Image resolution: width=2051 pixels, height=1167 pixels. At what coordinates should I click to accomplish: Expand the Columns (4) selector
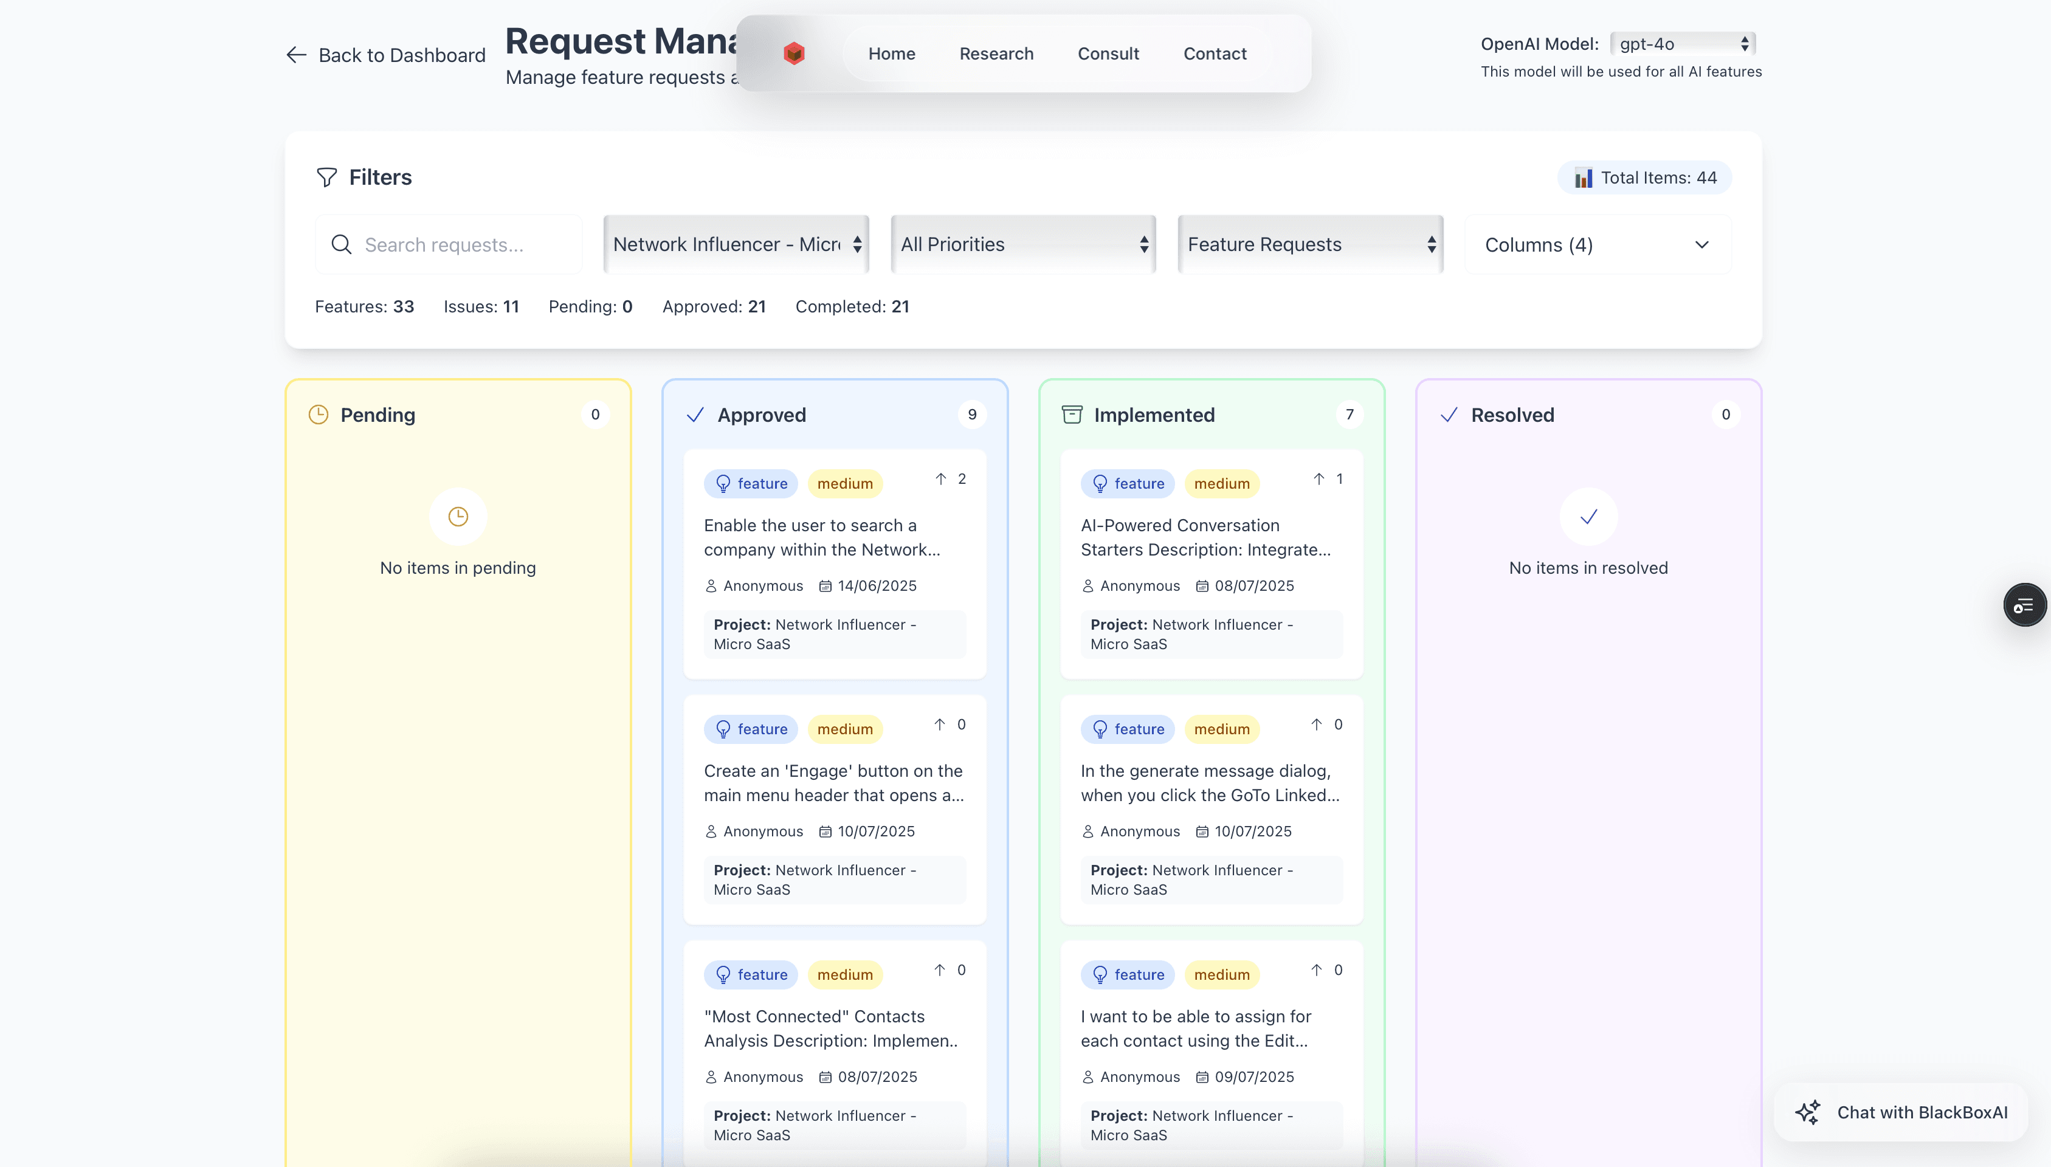(x=1598, y=246)
